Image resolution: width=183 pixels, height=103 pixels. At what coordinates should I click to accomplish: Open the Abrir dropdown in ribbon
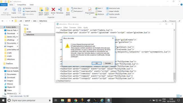coord(99,8)
